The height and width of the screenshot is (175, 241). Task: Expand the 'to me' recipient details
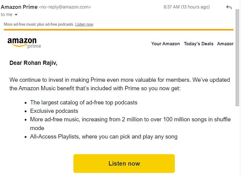(7, 14)
